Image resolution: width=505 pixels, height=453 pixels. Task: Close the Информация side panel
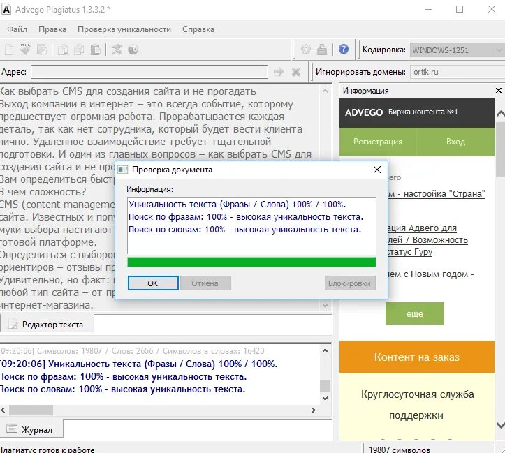click(498, 91)
